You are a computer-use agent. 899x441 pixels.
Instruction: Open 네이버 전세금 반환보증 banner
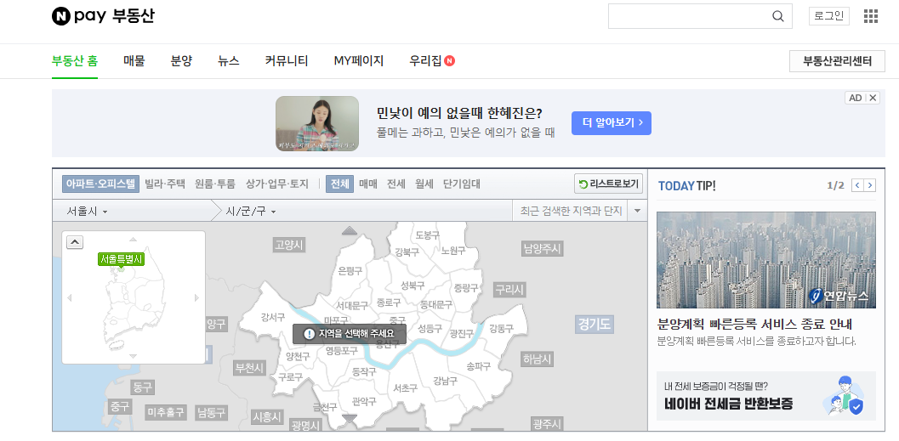pyautogui.click(x=766, y=396)
